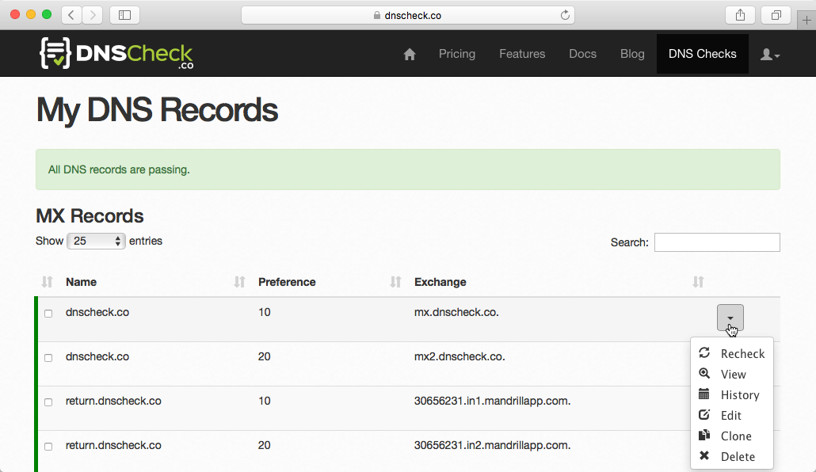
Task: Select the checkbox on the mx2.dnscheck.co row
Action: (x=48, y=357)
